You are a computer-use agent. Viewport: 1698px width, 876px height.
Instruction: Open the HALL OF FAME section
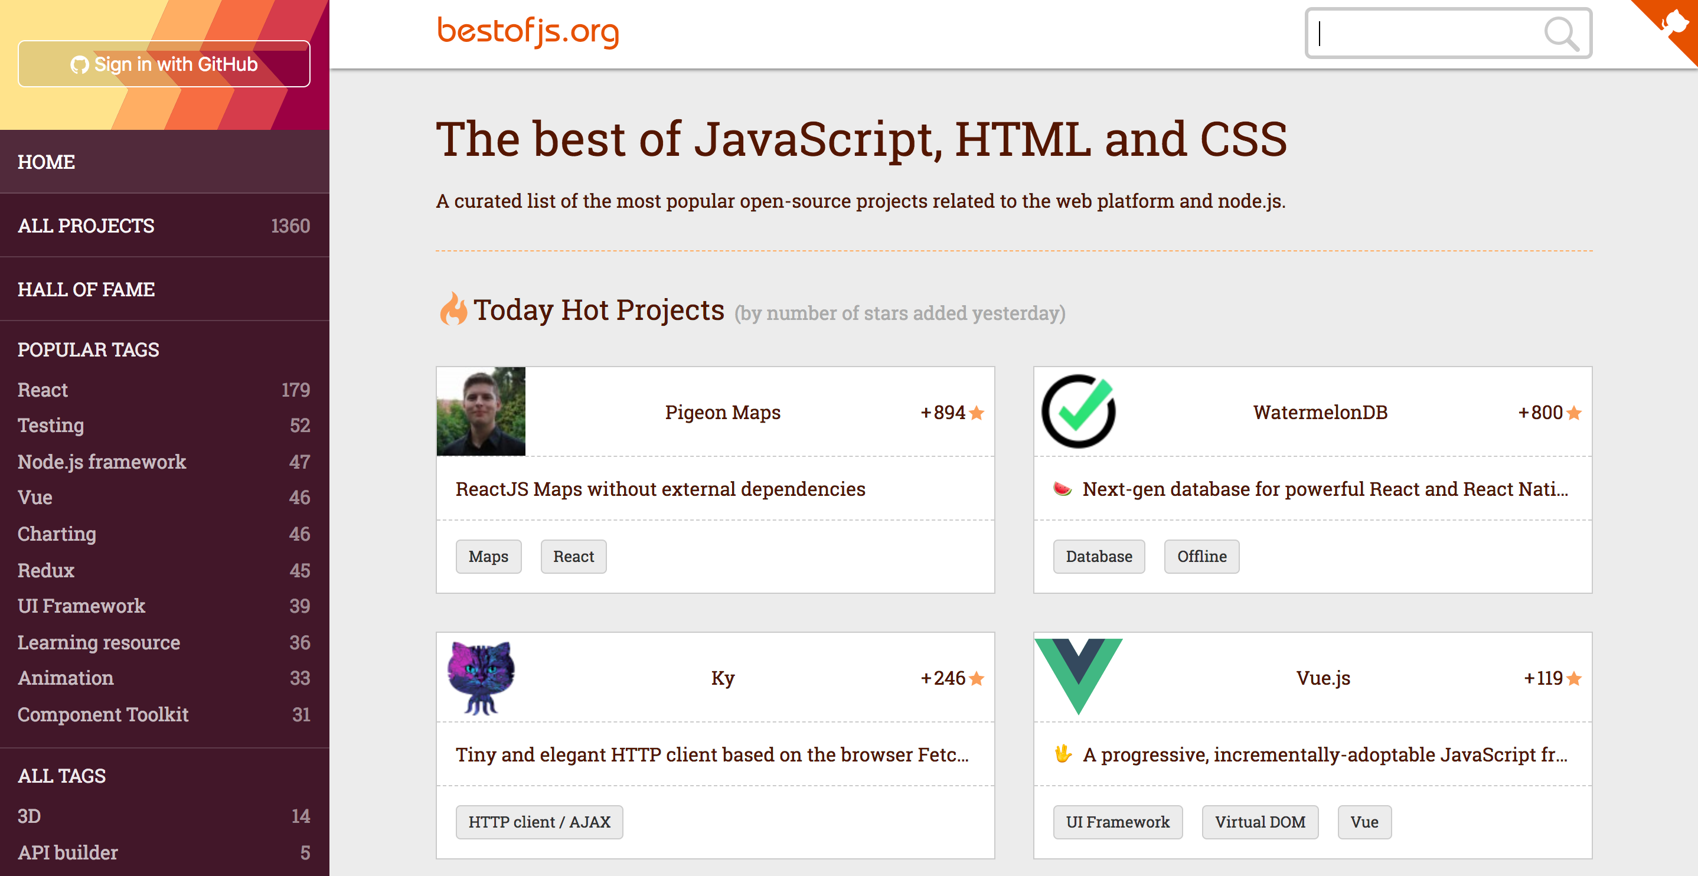[x=86, y=289]
